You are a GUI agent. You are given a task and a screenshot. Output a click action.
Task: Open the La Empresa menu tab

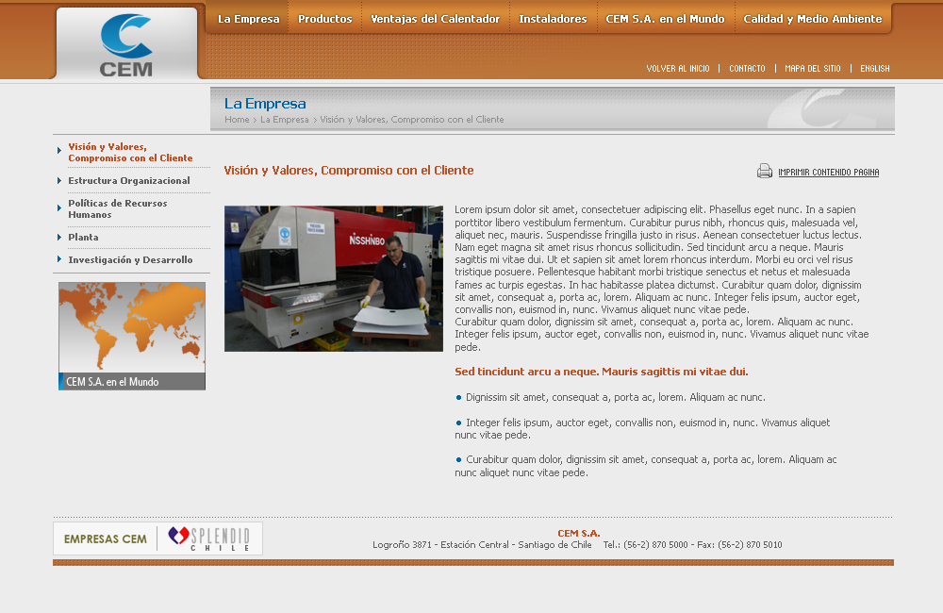pyautogui.click(x=248, y=19)
